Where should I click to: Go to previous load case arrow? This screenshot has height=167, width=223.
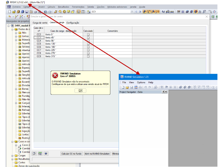tap(136, 12)
